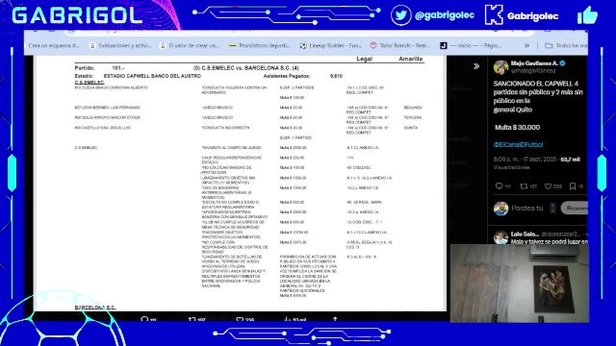The width and height of the screenshot is (616, 346).
Task: Click the thumbs-up icon in overlay
Action: click(x=587, y=15)
